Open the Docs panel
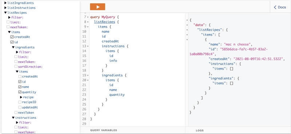 tap(280, 7)
